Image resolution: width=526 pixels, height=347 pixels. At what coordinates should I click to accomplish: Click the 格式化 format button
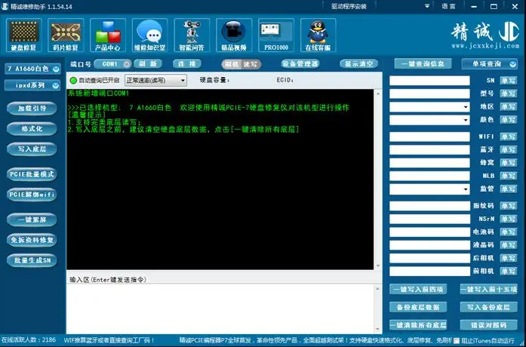(32, 129)
